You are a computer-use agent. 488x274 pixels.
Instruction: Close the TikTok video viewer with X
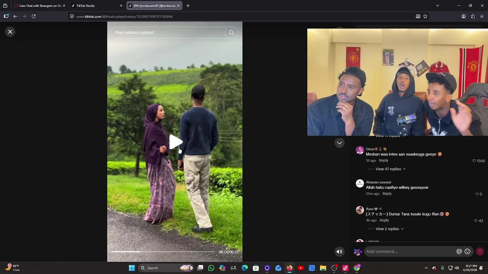10,32
